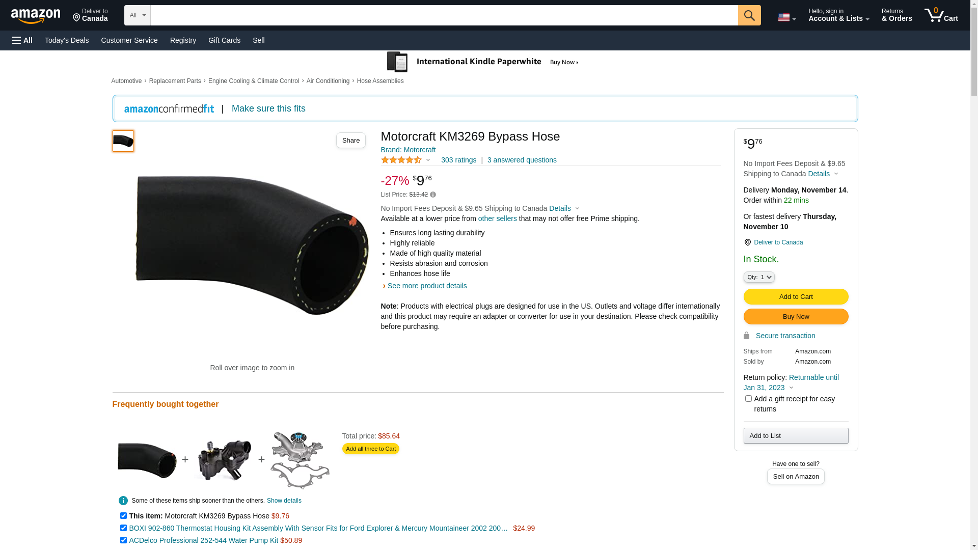This screenshot has width=978, height=550.
Task: Click the list price info icon
Action: click(433, 195)
